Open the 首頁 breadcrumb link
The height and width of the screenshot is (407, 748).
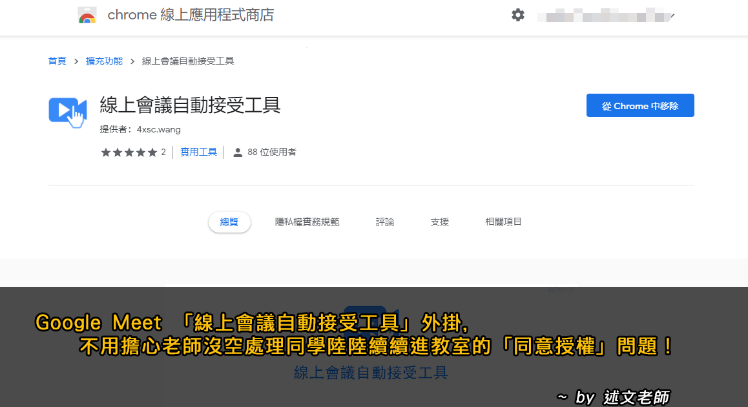click(57, 61)
